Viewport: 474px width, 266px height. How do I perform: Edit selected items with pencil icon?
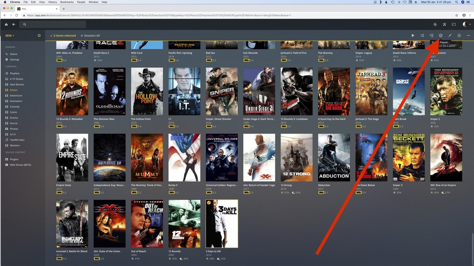pyautogui.click(x=450, y=35)
